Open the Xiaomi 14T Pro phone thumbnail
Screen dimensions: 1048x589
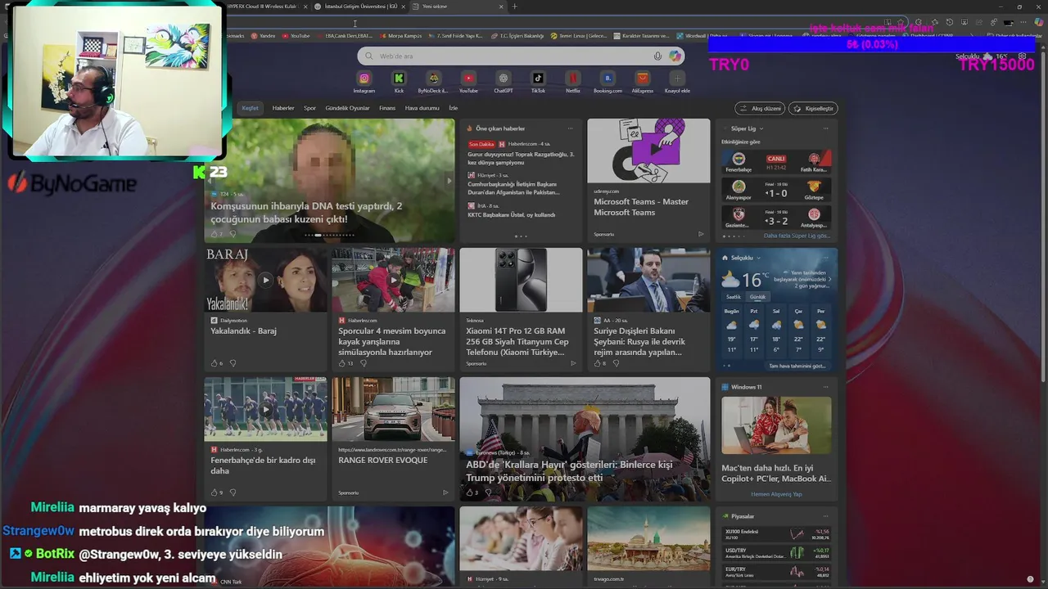[521, 280]
